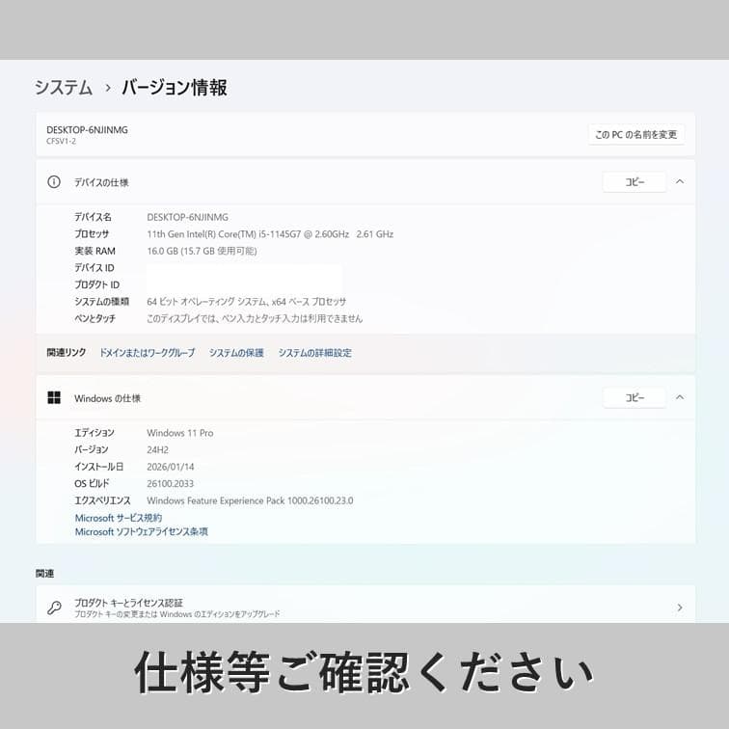
Task: Click the エディション label
Action: (x=94, y=433)
